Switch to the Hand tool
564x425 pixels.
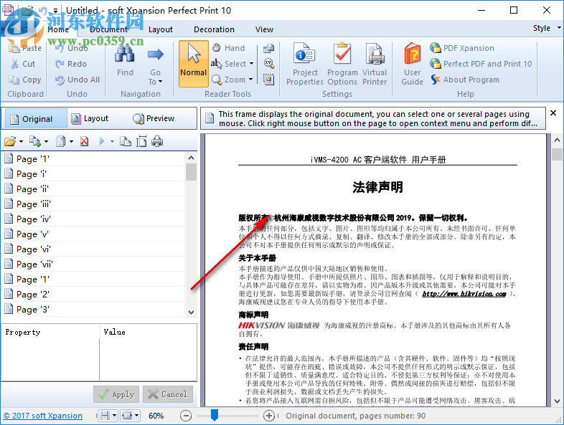click(x=228, y=48)
